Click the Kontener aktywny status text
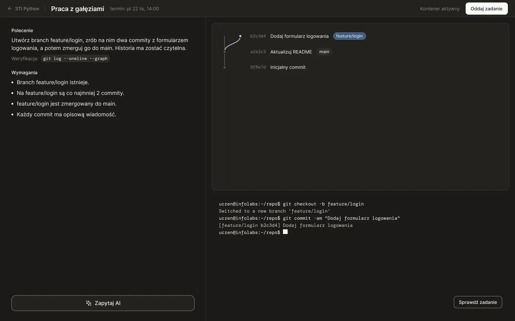The image size is (515, 321). (x=440, y=9)
